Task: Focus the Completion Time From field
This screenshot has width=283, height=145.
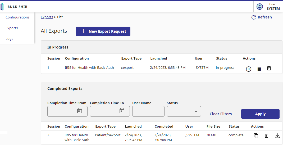Action: pos(67,111)
